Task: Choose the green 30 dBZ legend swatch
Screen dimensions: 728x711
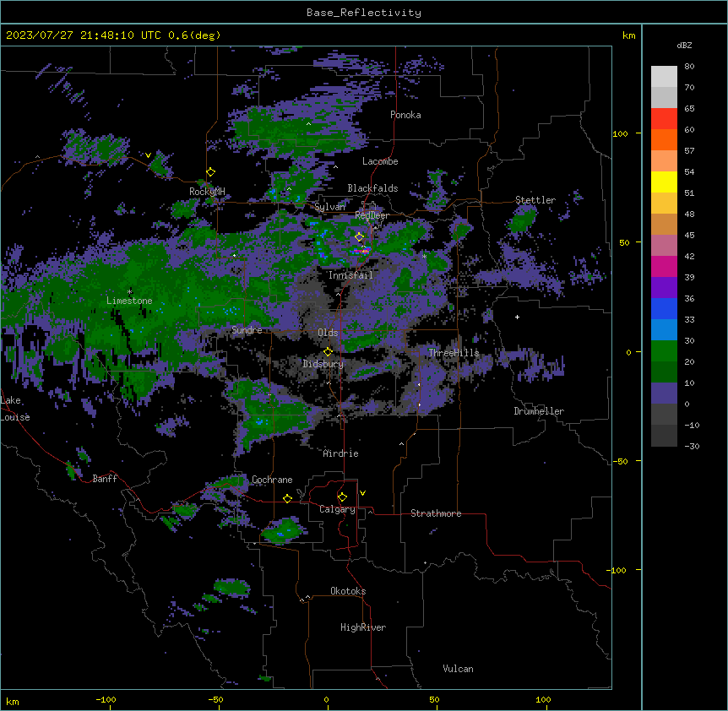Action: [x=664, y=351]
